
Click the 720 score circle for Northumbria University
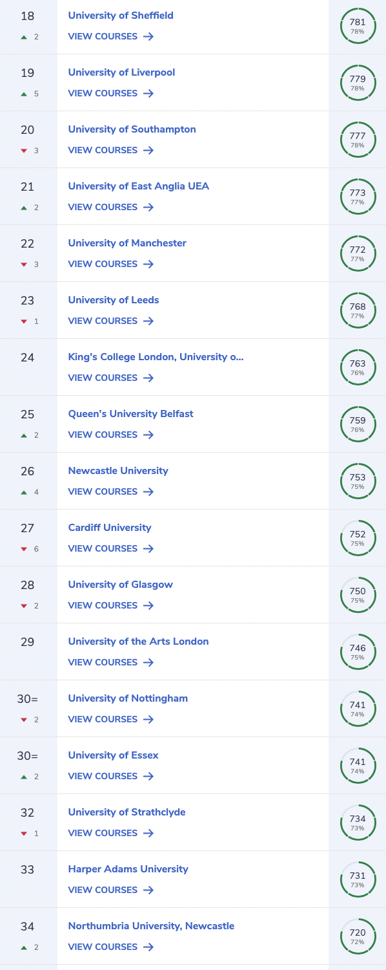[358, 936]
